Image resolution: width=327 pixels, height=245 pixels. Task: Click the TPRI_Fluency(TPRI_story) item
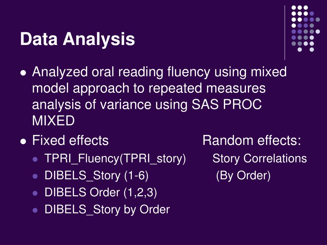pyautogui.click(x=115, y=159)
